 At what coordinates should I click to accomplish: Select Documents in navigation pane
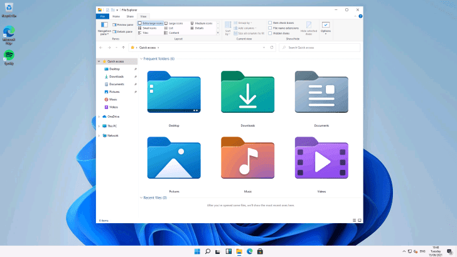[116, 84]
